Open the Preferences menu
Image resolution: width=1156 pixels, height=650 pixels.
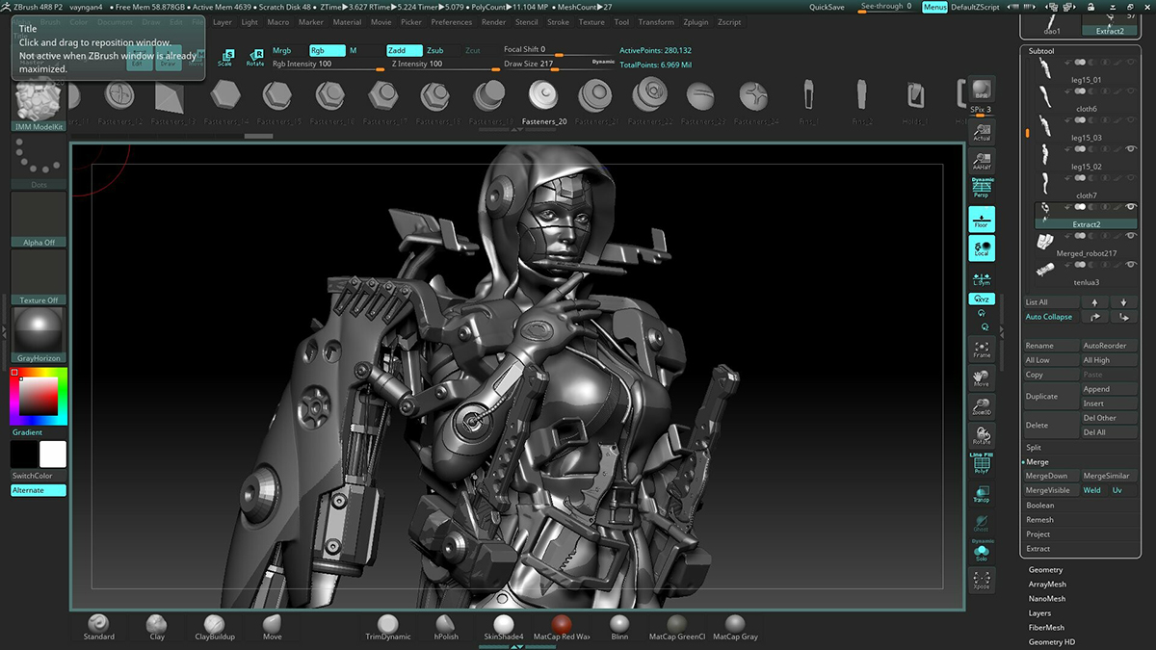451,22
